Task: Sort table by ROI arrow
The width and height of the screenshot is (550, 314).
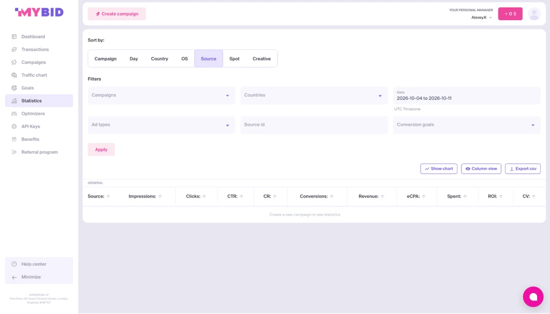Action: 501,196
